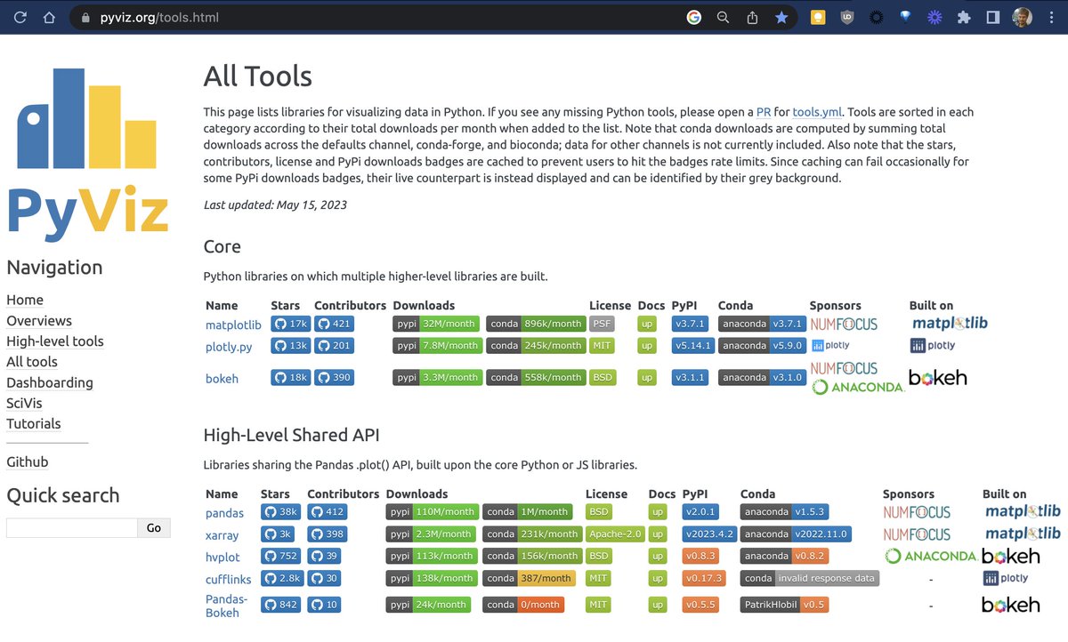Click the pyviz.org address bar URL
Viewport: 1068px width, 642px height.
click(158, 18)
